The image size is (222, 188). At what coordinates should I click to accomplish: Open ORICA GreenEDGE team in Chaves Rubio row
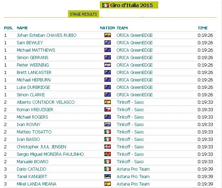coord(135,35)
